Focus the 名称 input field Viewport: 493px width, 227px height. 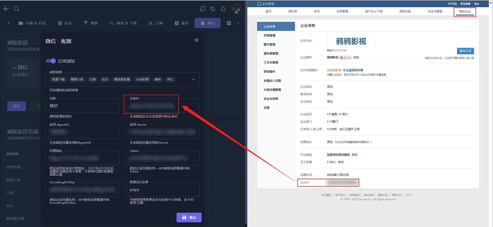pos(82,106)
